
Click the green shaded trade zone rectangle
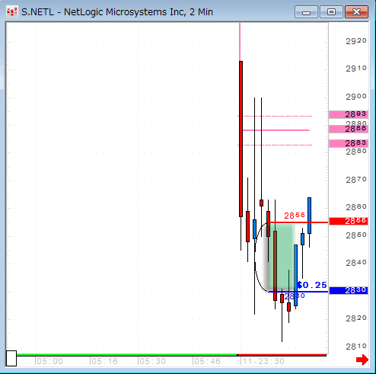point(282,257)
